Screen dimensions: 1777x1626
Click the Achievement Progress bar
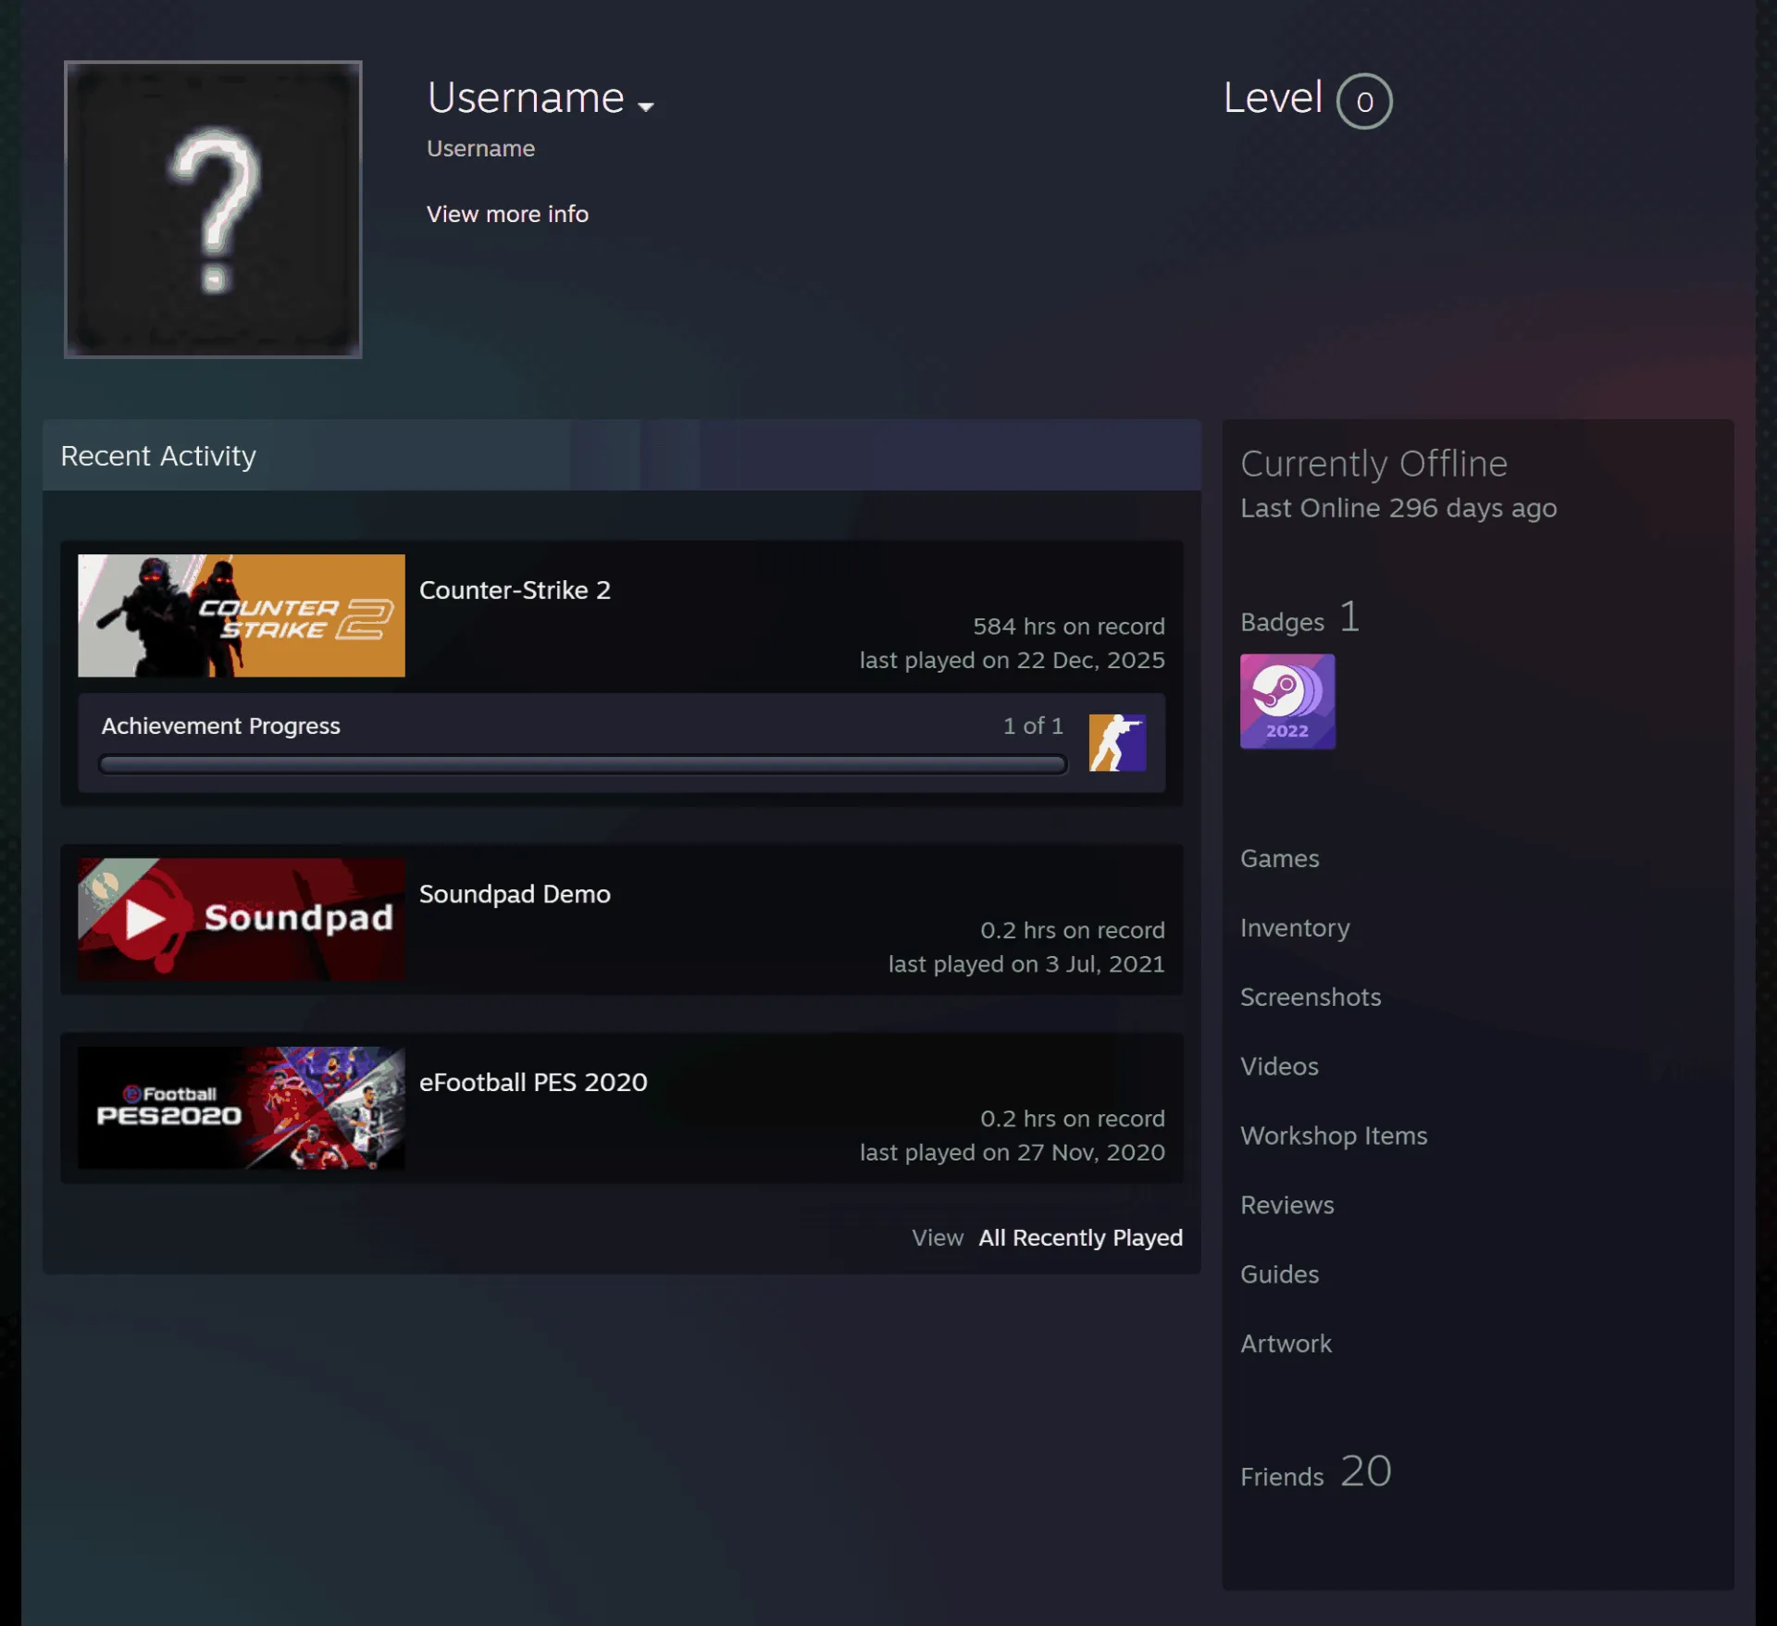click(x=583, y=764)
